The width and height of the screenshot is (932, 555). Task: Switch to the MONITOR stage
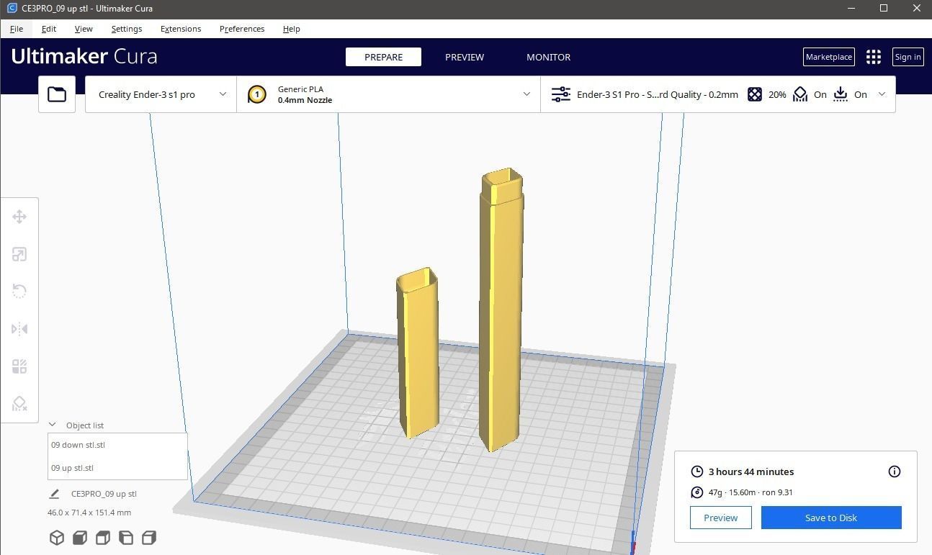point(549,57)
